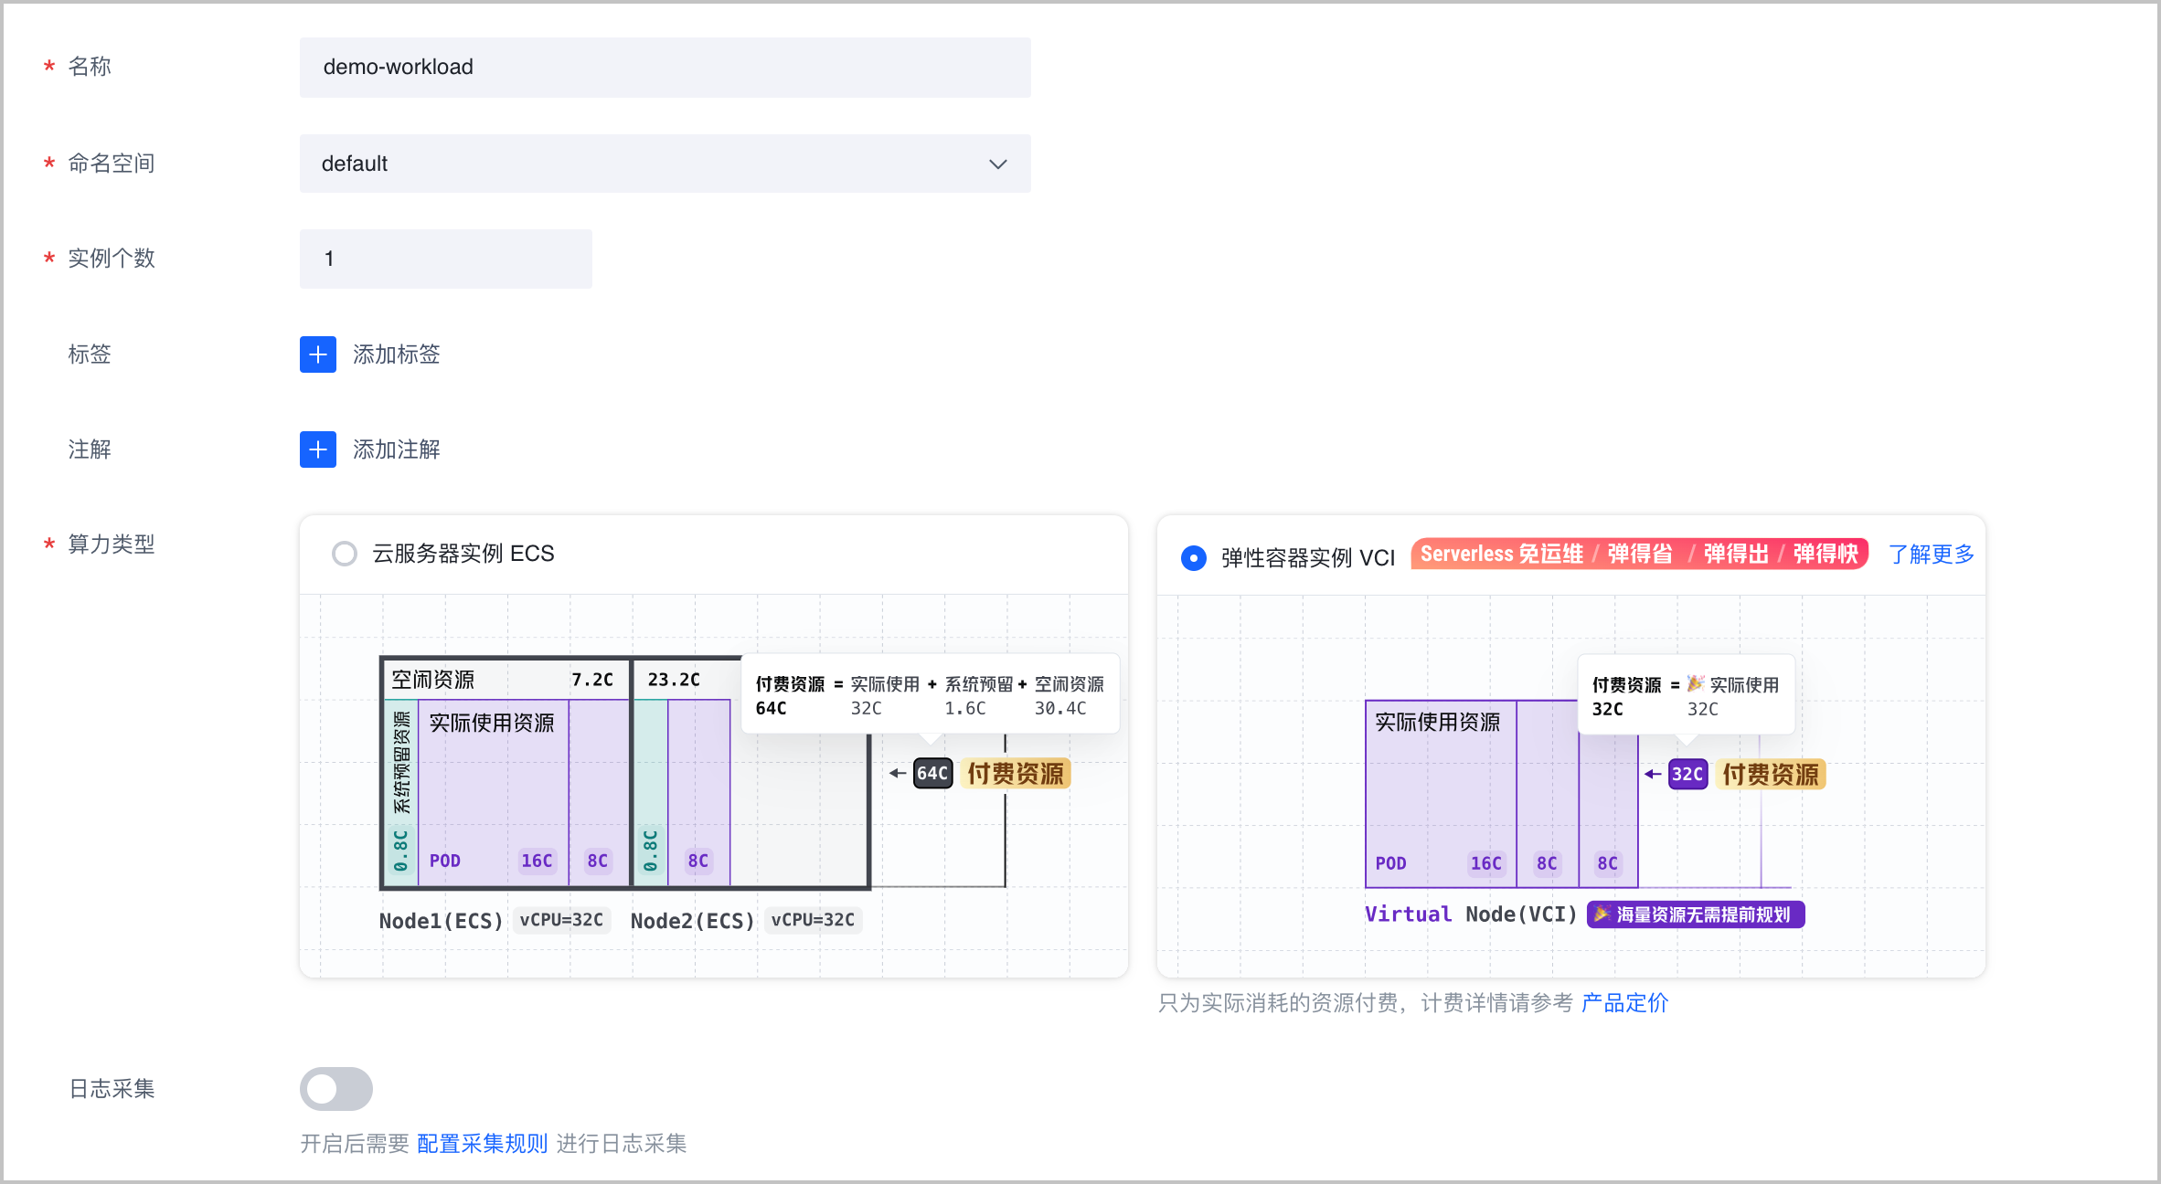Click the ECS resource diagram thumbnail
The width and height of the screenshot is (2161, 1184).
tap(714, 786)
